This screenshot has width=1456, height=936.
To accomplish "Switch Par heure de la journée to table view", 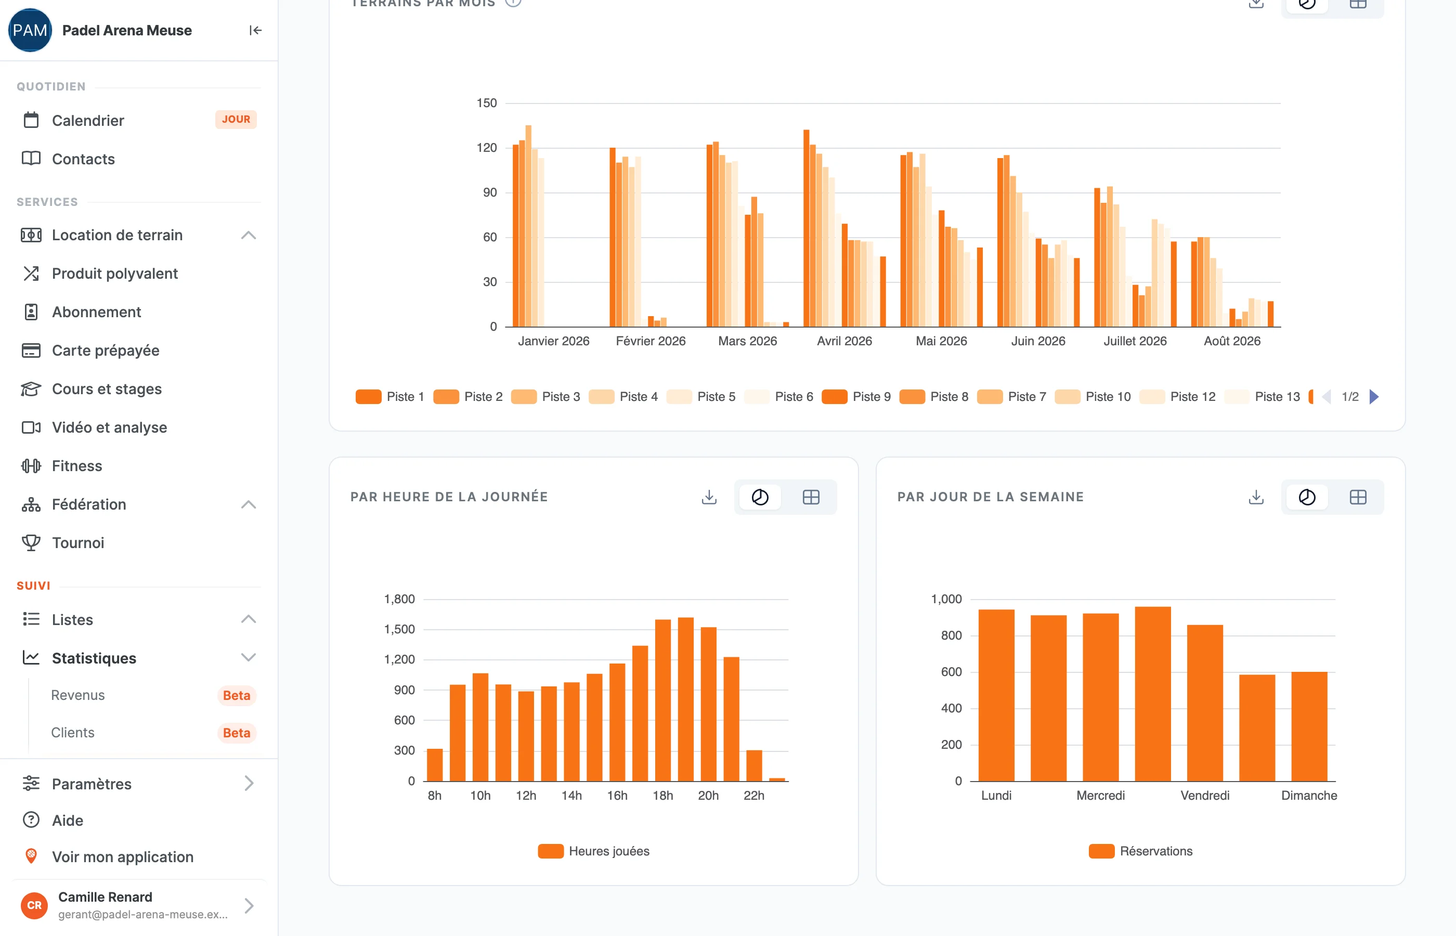I will (811, 497).
